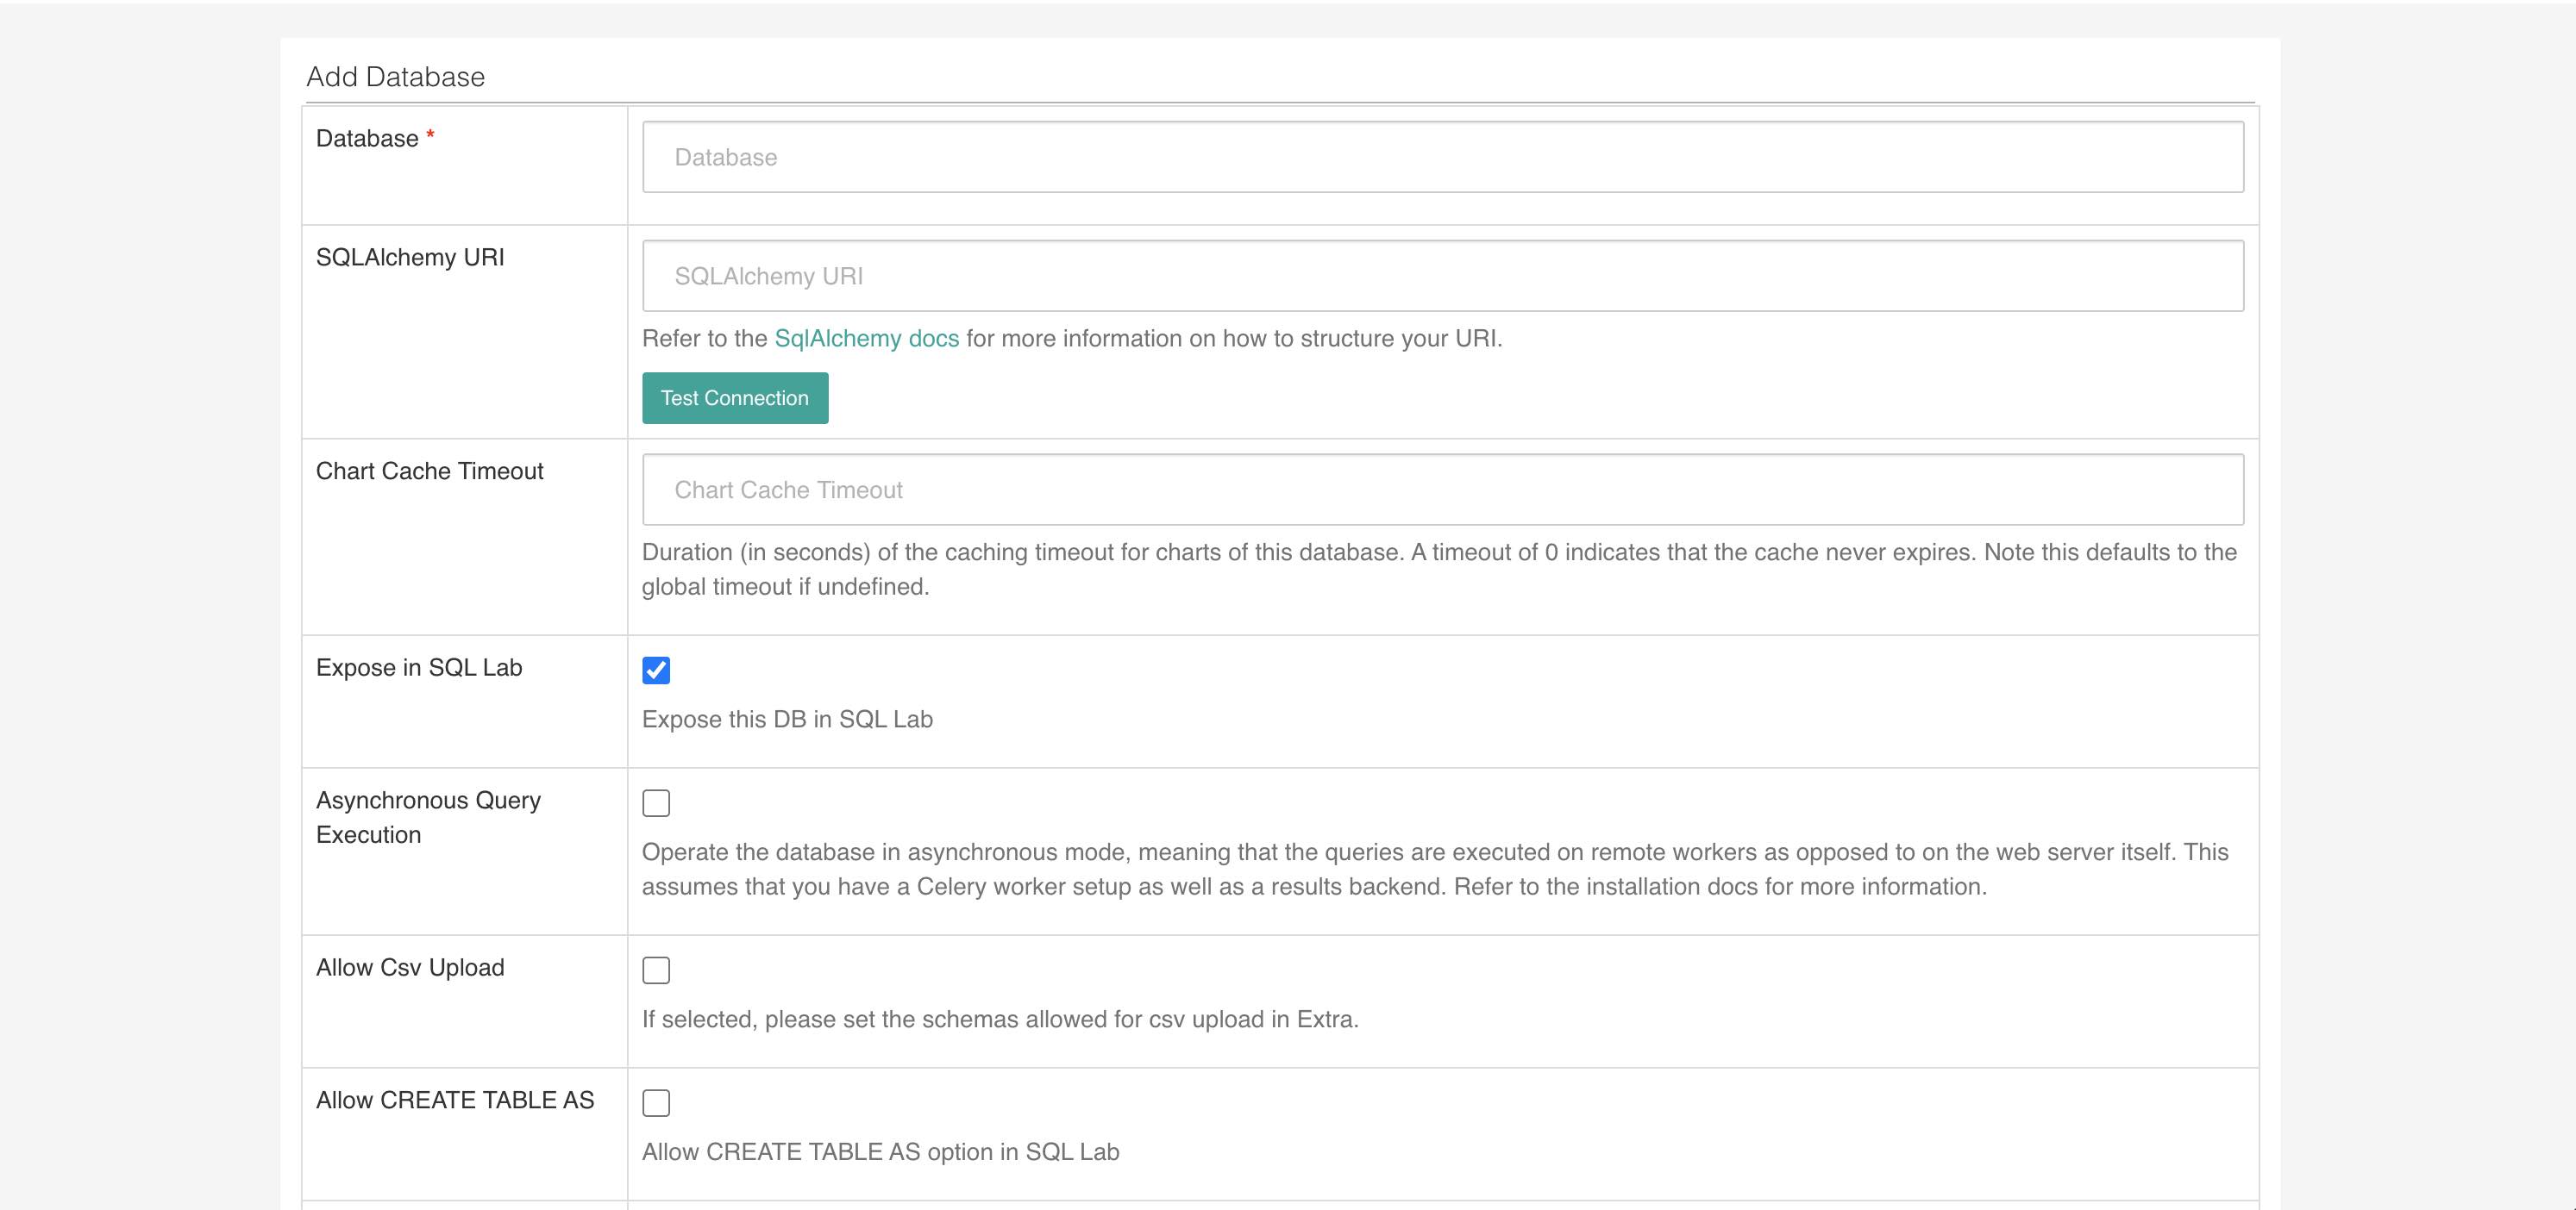Click the Allow Csv Upload label
Screen dimensions: 2576x1210
(x=410, y=967)
